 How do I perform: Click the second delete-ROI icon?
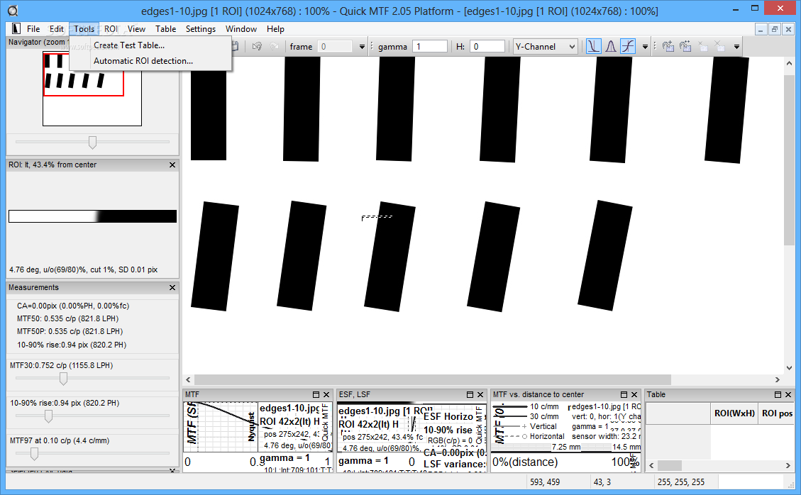[x=719, y=47]
